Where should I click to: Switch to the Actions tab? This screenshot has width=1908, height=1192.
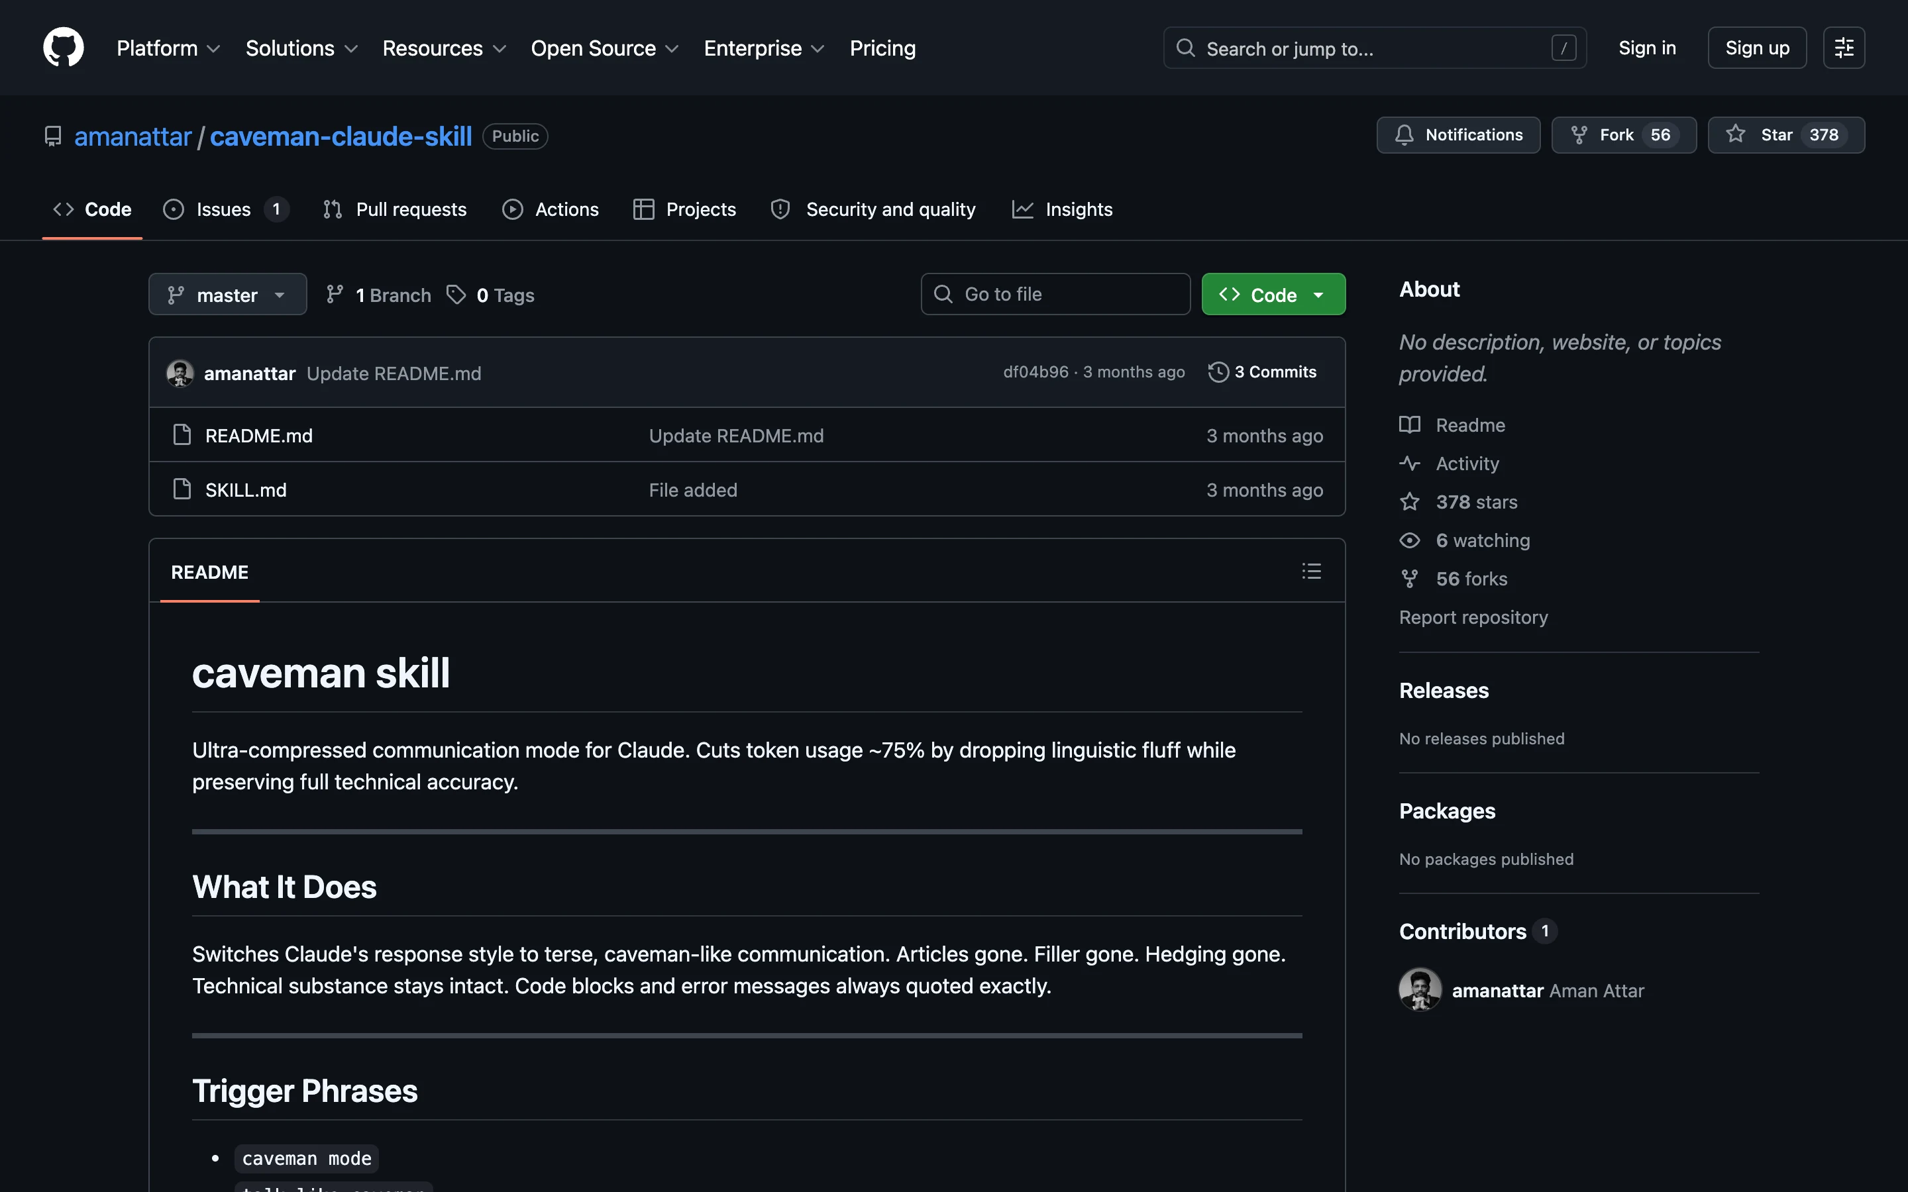[x=551, y=209]
